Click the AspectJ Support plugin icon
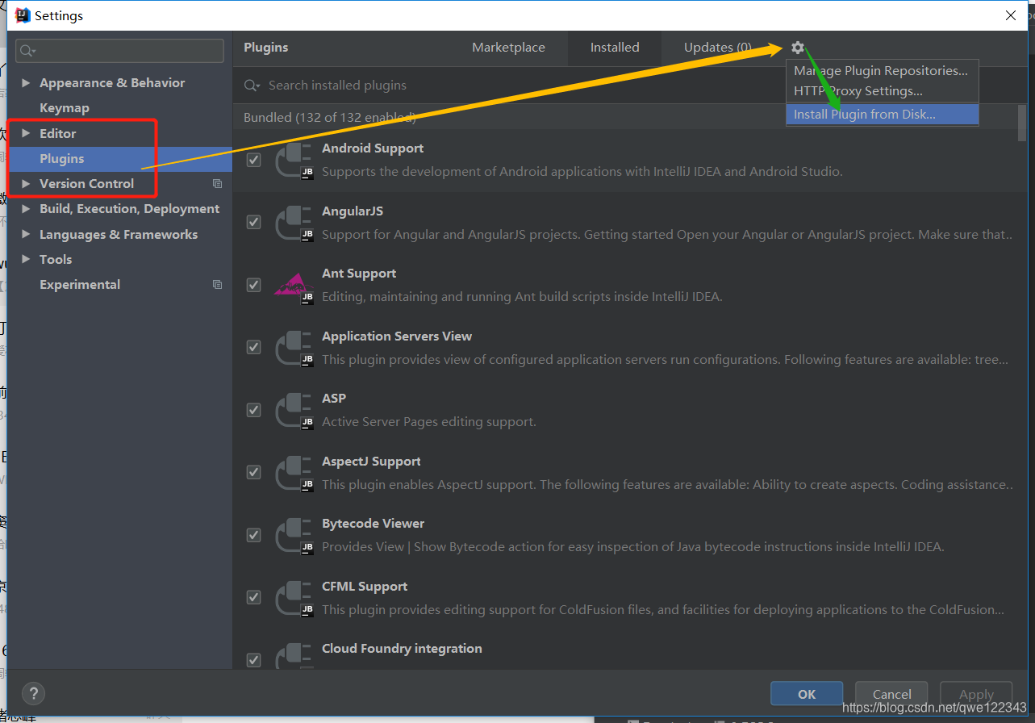The height and width of the screenshot is (723, 1035). (294, 473)
